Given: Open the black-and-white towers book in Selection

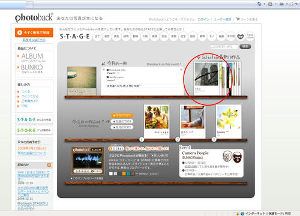Looking at the screenshot, I should tap(206, 78).
